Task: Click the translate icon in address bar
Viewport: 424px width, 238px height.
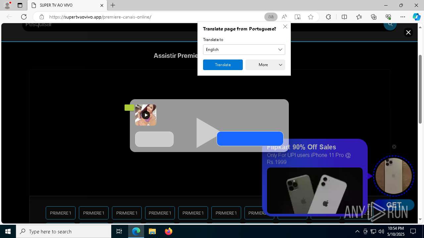Action: 271,17
